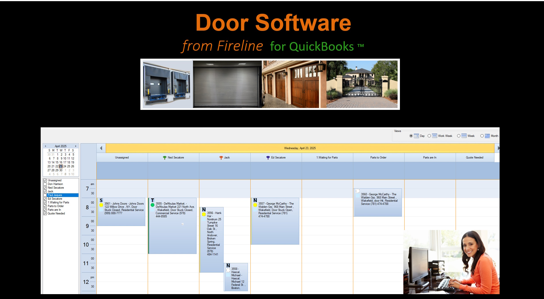Select April 24 in the mini calendar
Screen dimensions: 544x299
click(x=65, y=166)
